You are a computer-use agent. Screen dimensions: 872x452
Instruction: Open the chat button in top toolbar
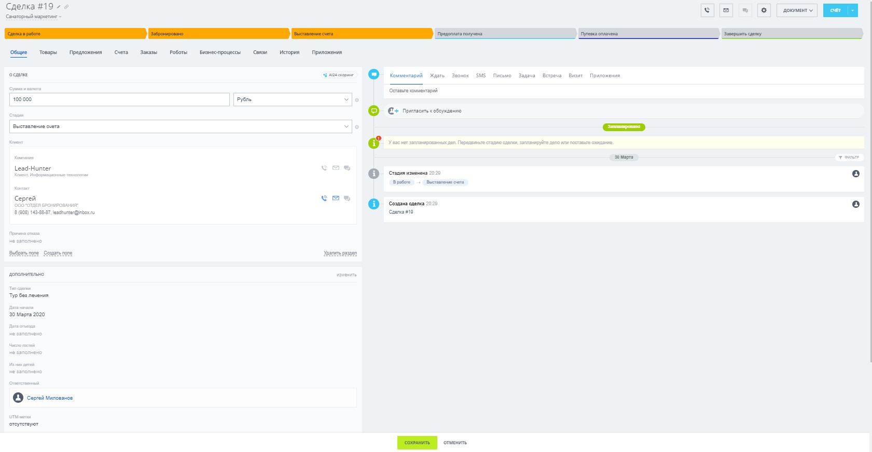745,10
